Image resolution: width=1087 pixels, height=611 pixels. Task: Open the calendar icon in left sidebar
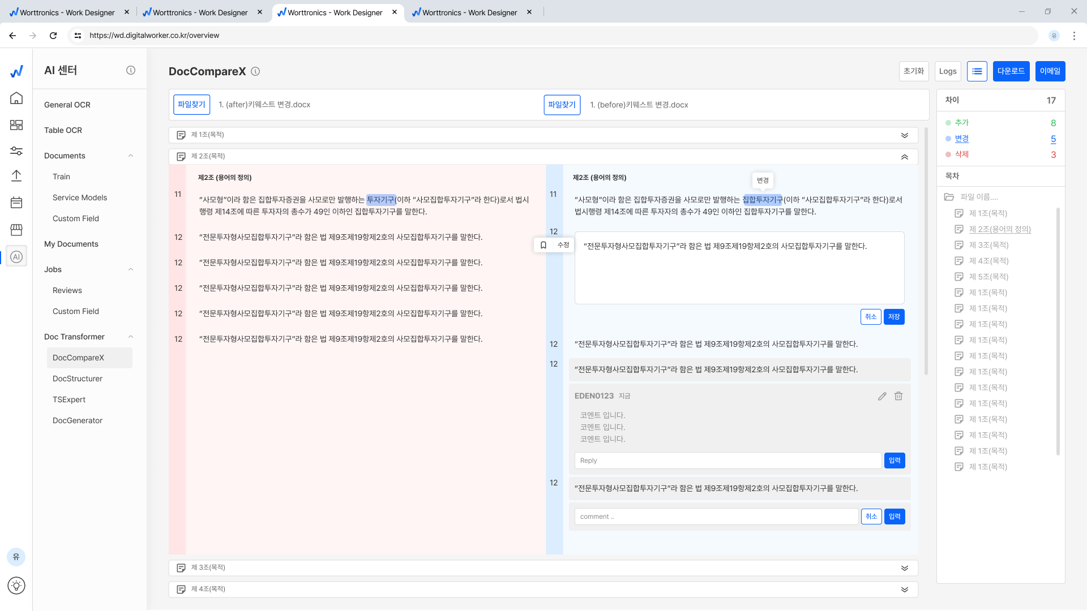tap(16, 203)
